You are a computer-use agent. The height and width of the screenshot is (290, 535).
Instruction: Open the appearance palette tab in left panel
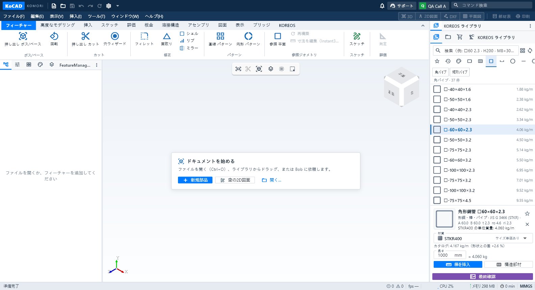pyautogui.click(x=40, y=65)
